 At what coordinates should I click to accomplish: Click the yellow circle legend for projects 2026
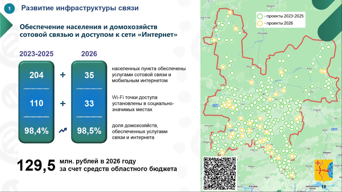point(260,23)
